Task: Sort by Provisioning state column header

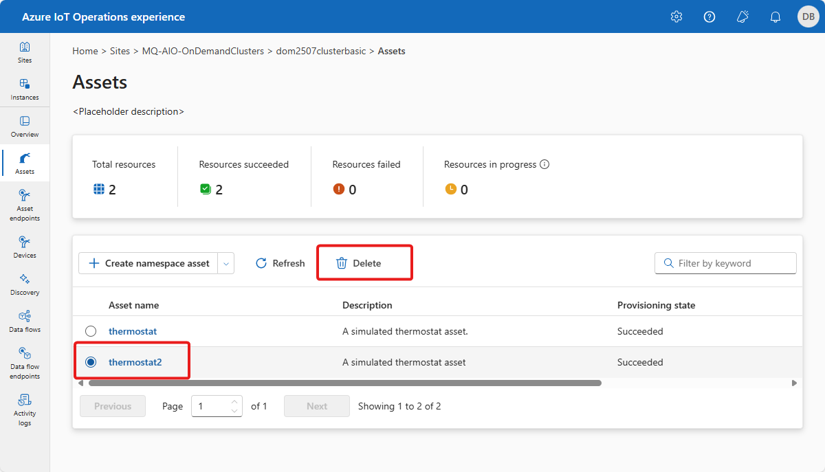Action: [x=656, y=305]
